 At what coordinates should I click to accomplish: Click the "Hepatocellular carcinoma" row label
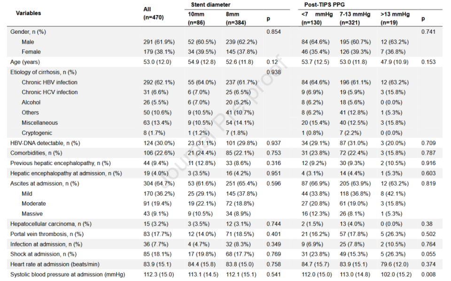[51, 224]
